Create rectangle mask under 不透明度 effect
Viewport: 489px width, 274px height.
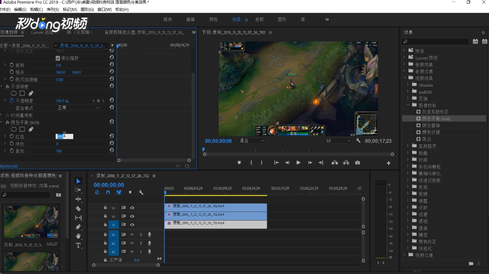[x=22, y=94]
